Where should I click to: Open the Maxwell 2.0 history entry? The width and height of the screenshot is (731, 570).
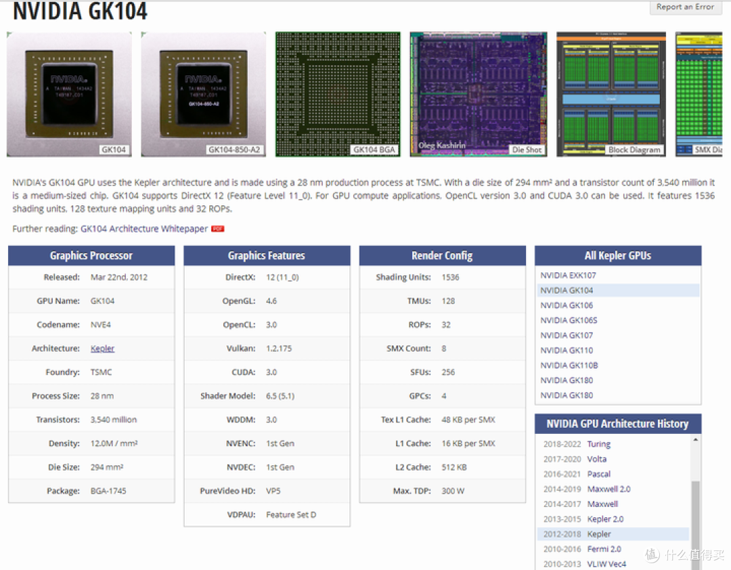point(608,489)
